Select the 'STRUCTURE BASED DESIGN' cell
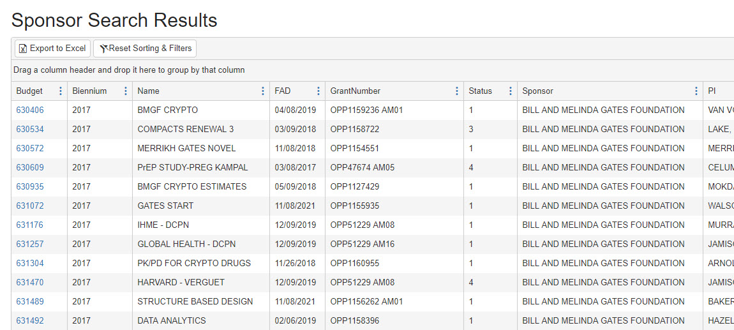Viewport: 734px width, 330px height. [x=201, y=302]
